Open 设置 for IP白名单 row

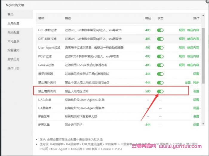pyautogui.click(x=196, y=116)
